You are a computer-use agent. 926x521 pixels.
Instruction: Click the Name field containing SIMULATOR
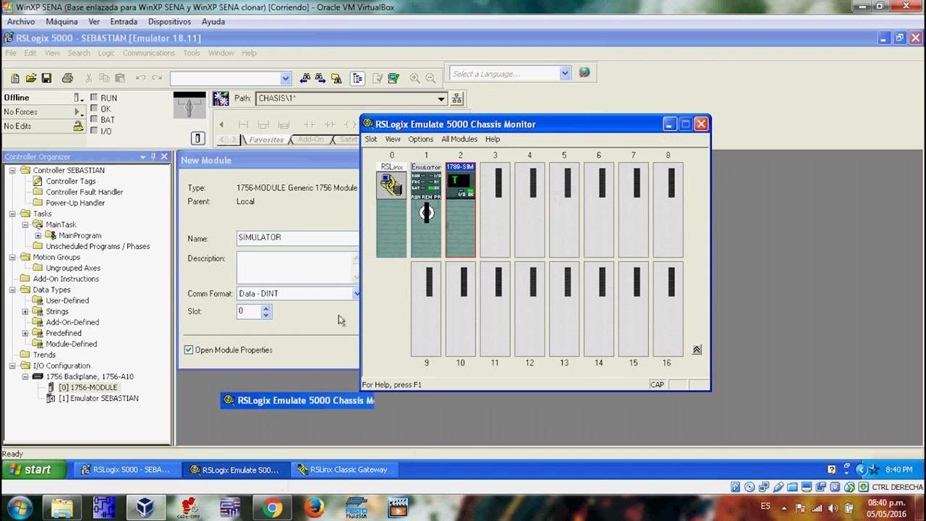click(x=297, y=238)
